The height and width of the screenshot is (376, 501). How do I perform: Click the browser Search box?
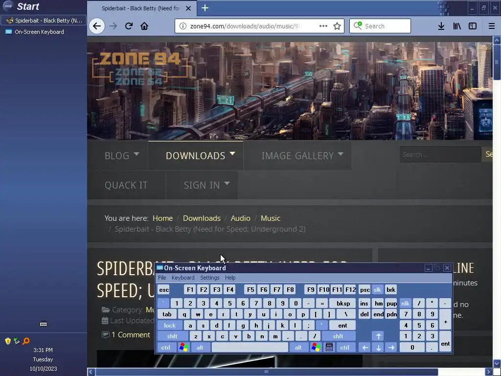pyautogui.click(x=380, y=26)
